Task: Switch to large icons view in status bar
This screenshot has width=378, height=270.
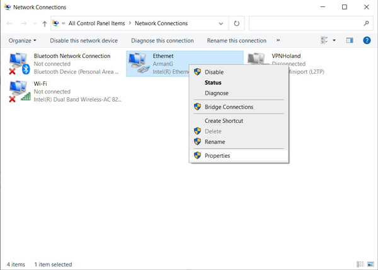Action: [x=370, y=264]
